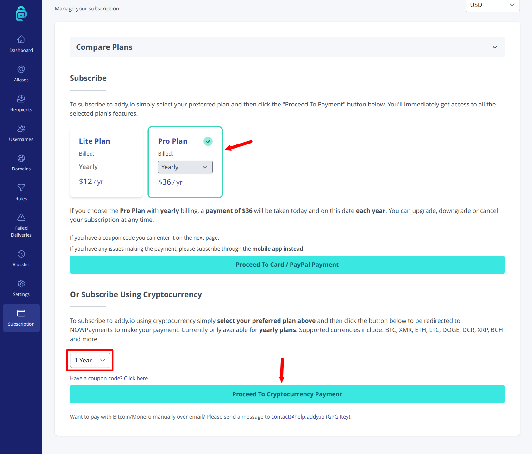Open Subscription menu label
The width and height of the screenshot is (532, 454).
point(21,324)
